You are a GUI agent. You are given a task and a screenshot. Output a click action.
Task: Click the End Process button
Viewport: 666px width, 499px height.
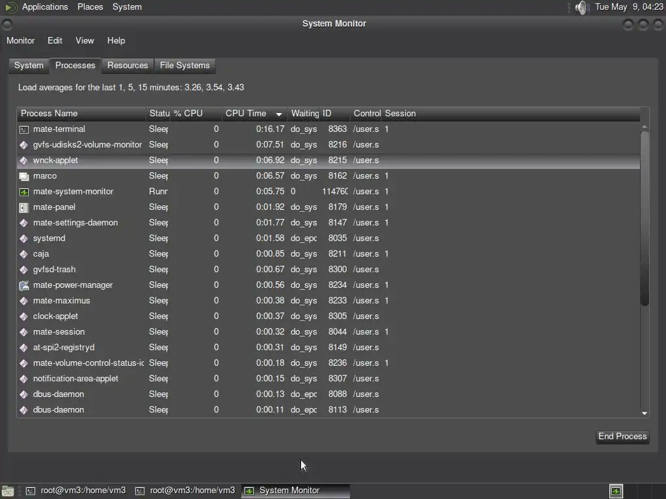[622, 437]
